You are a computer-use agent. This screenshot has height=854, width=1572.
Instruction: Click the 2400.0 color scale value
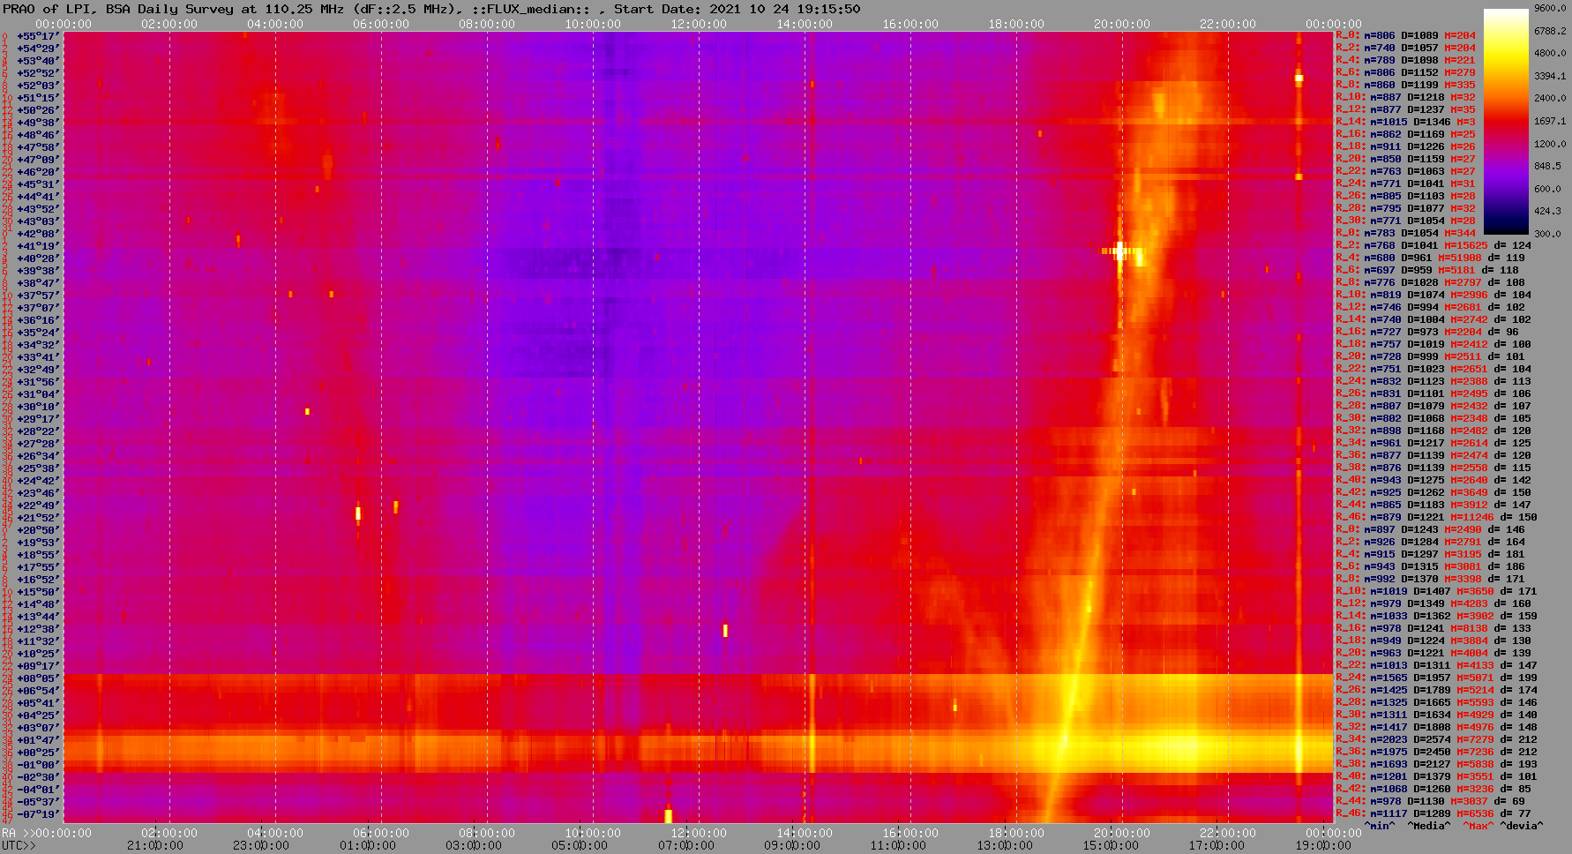tap(1550, 98)
